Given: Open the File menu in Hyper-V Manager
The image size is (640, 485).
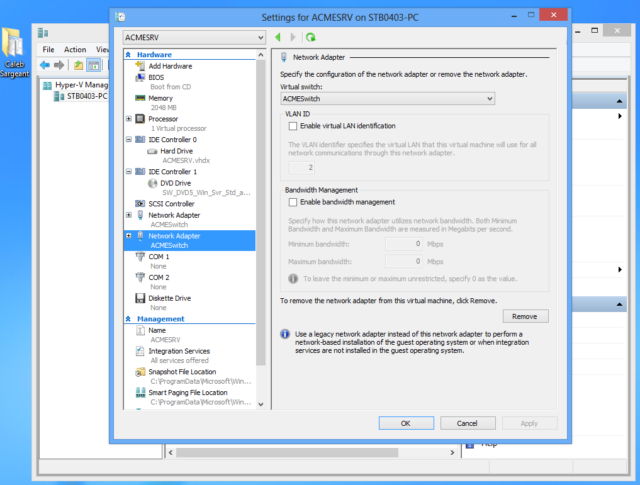Looking at the screenshot, I should tap(48, 49).
